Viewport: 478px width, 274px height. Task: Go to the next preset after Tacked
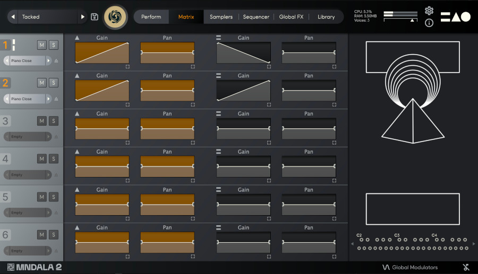(82, 17)
